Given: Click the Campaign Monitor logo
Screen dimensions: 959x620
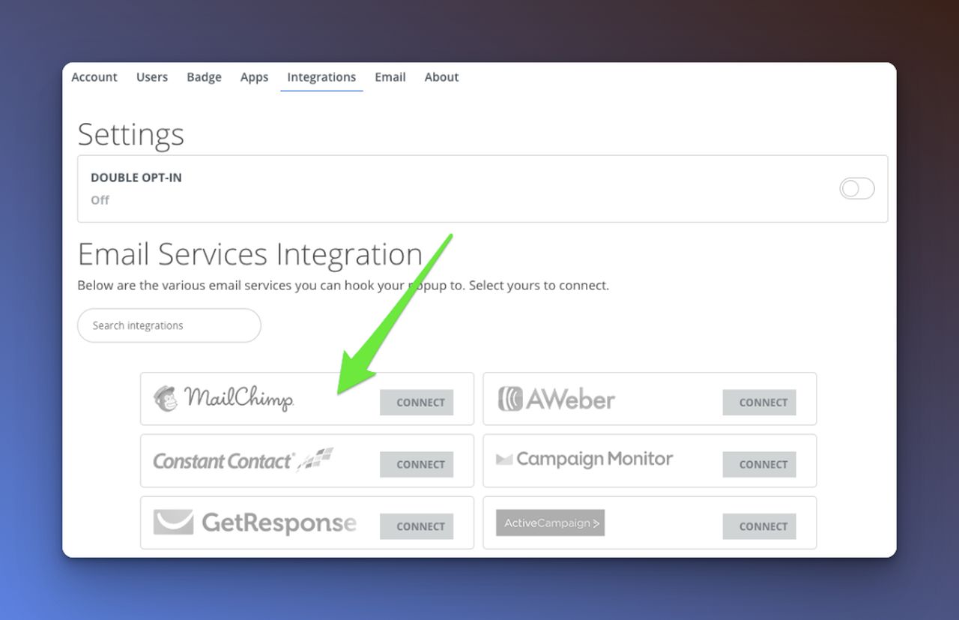Looking at the screenshot, I should [x=584, y=459].
